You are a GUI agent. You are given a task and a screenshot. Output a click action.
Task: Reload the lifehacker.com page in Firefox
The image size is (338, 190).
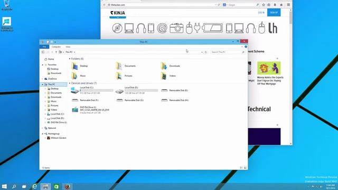[x=219, y=5]
